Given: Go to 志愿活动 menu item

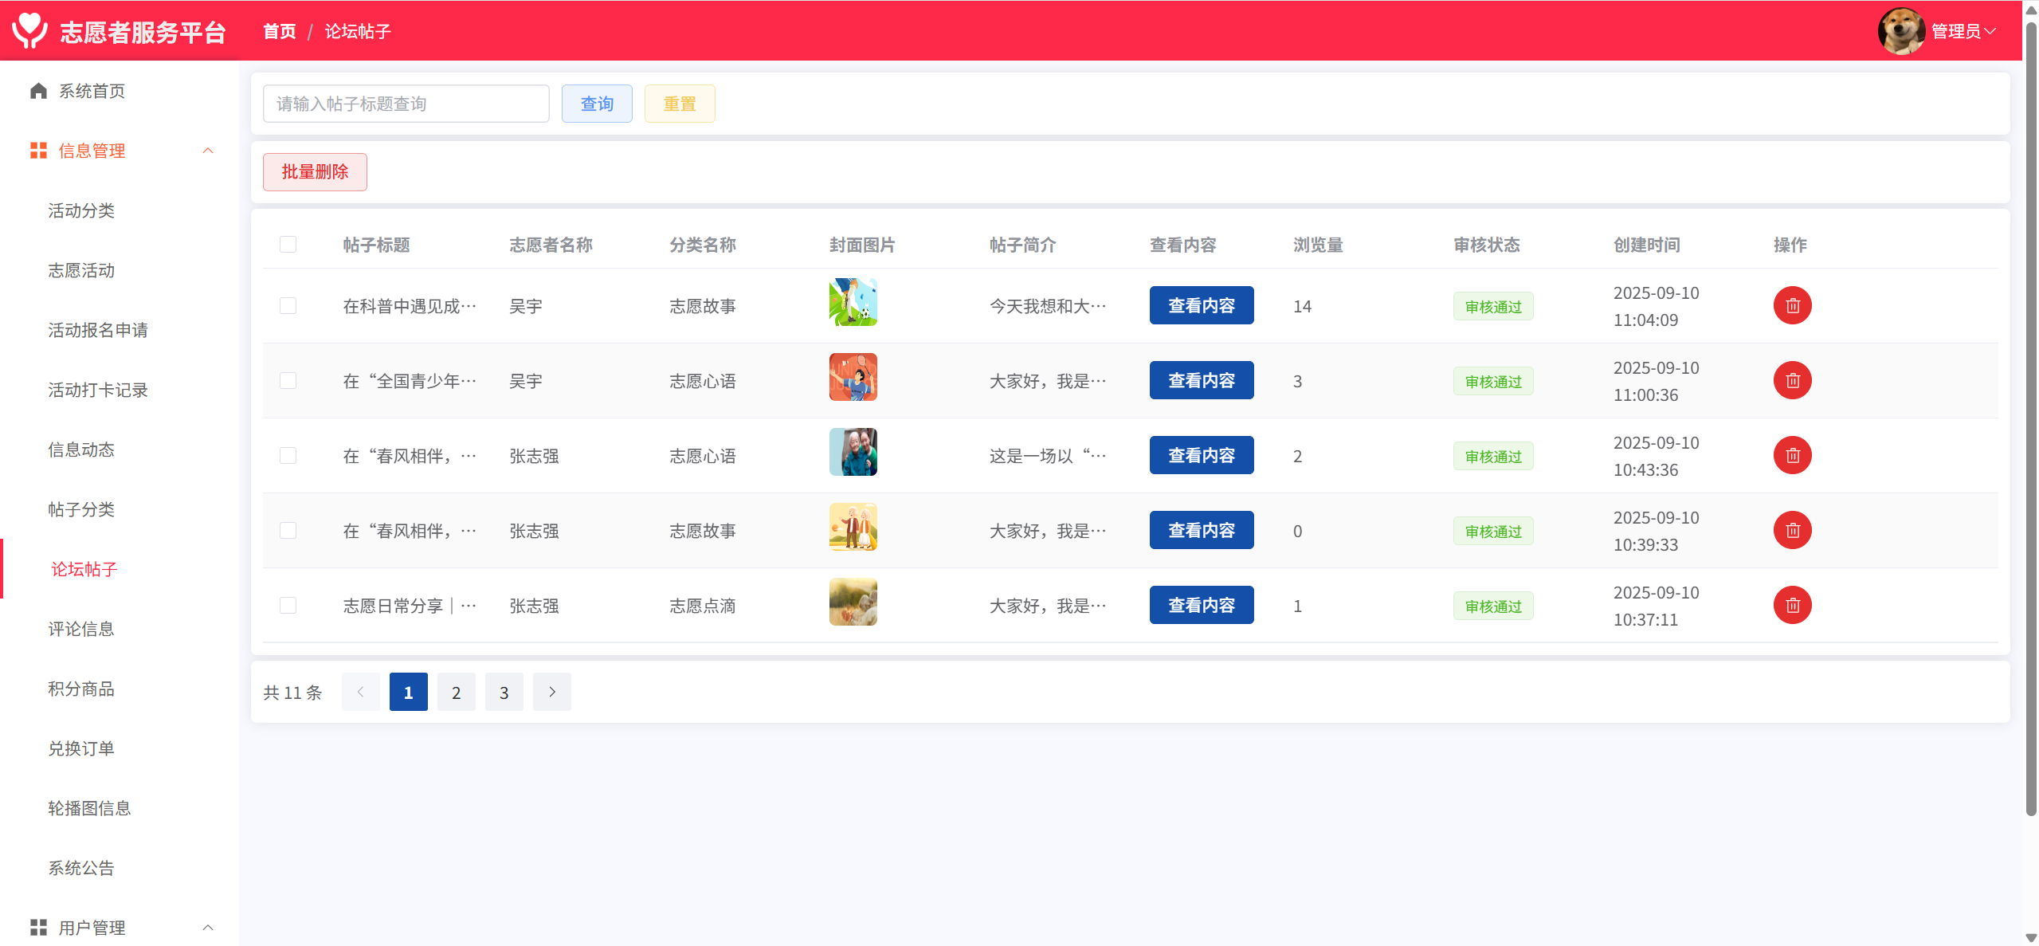Looking at the screenshot, I should [x=81, y=270].
